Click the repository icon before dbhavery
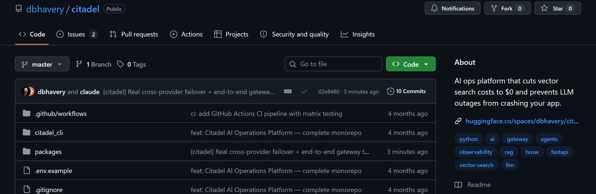Screen dimensions: 596x194 pyautogui.click(x=19, y=9)
